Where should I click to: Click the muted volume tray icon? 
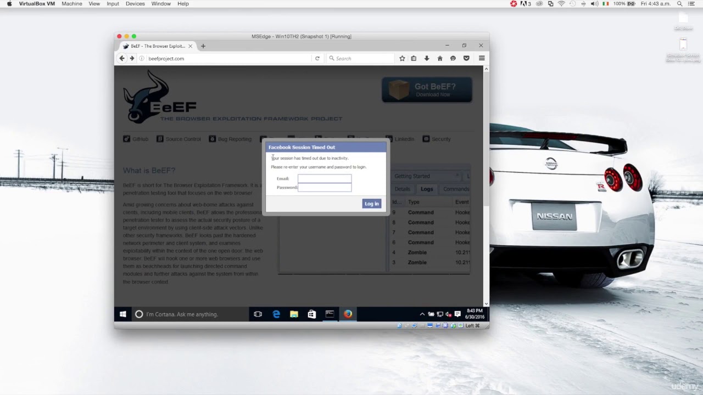pyautogui.click(x=448, y=314)
